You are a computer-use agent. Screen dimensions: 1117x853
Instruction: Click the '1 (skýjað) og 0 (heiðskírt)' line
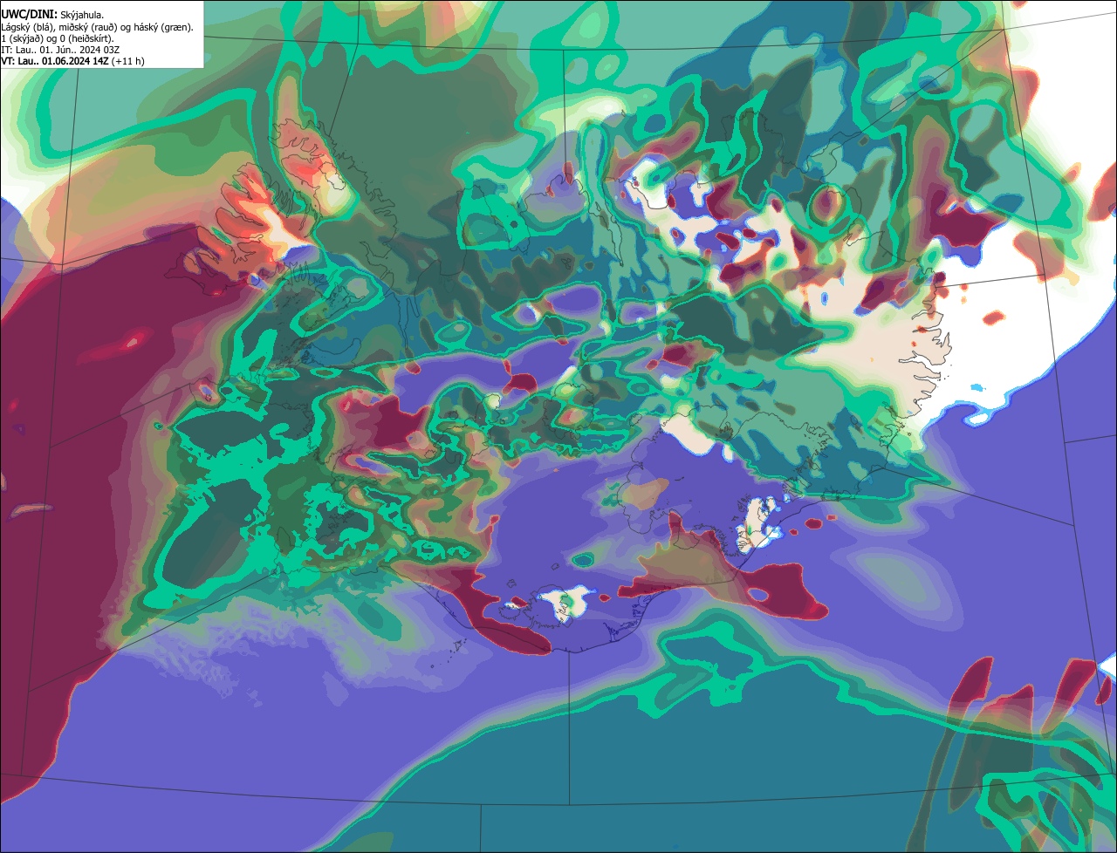[57, 38]
